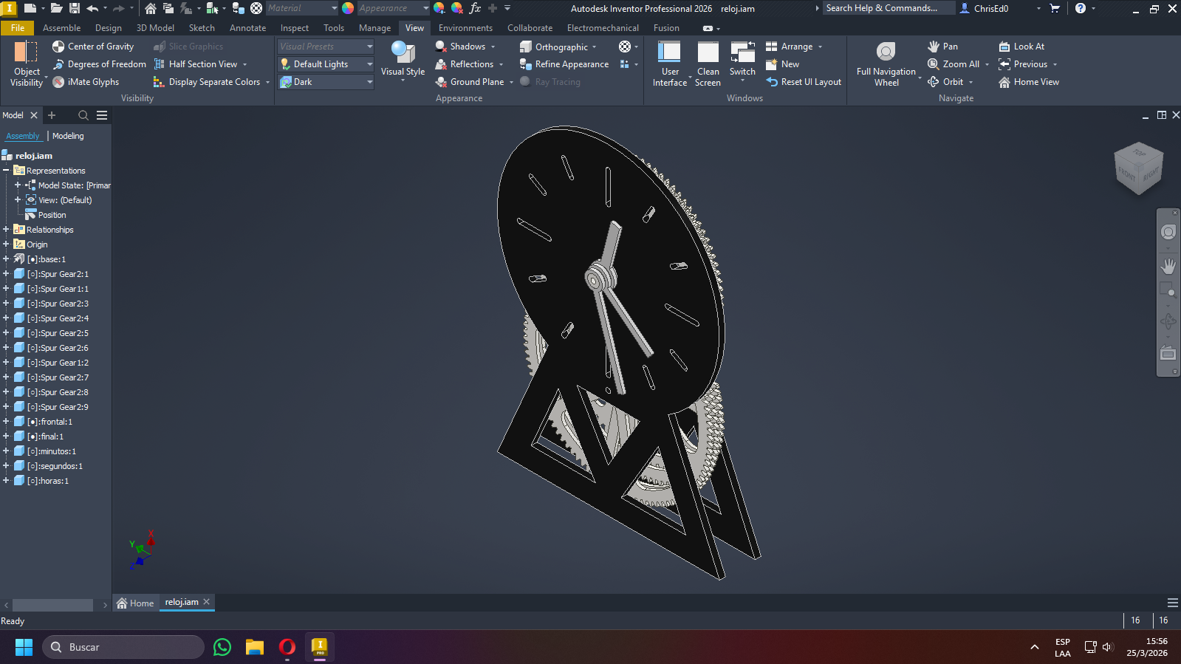Click the Search Help & Commands field
The image size is (1181, 664).
(x=886, y=8)
